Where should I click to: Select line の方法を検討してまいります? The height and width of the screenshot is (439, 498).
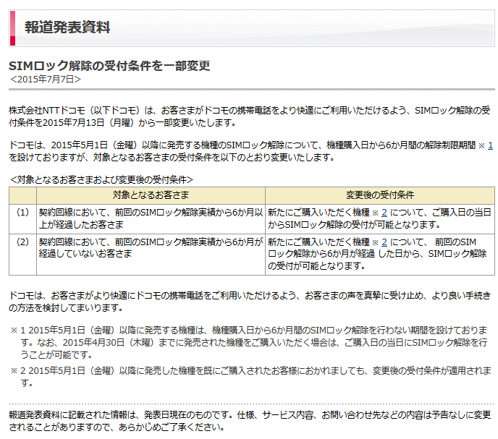[x=66, y=308]
